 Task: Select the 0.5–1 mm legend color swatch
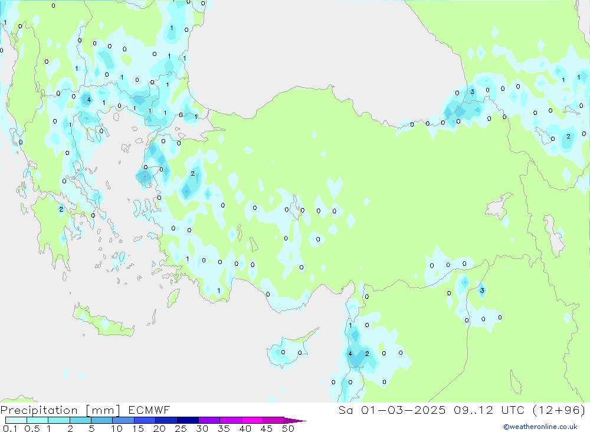pyautogui.click(x=37, y=420)
